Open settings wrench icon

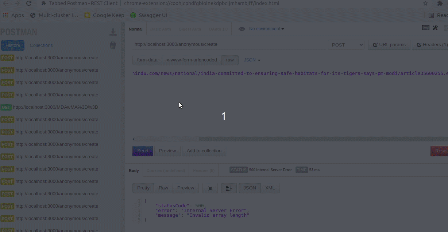(x=435, y=28)
